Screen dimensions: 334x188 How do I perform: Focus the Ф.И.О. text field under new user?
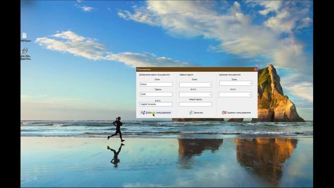coord(156,104)
